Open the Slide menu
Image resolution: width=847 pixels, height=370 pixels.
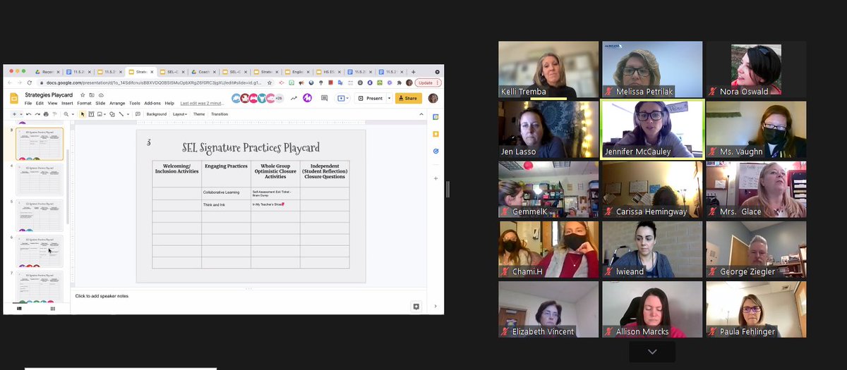[100, 103]
